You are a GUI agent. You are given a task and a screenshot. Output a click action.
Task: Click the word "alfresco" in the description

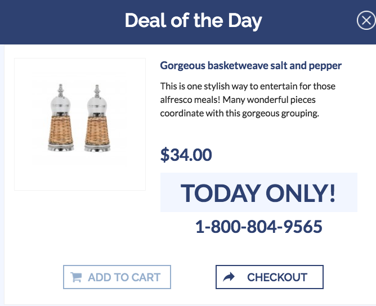tap(178, 100)
